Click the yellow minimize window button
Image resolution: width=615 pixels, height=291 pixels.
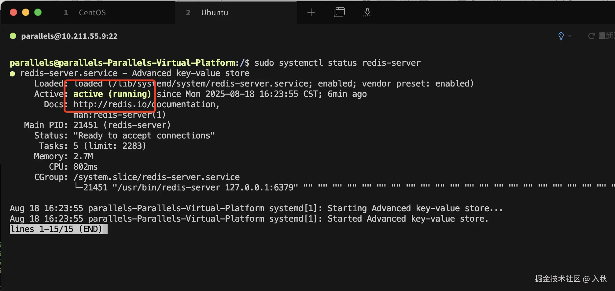tap(26, 12)
